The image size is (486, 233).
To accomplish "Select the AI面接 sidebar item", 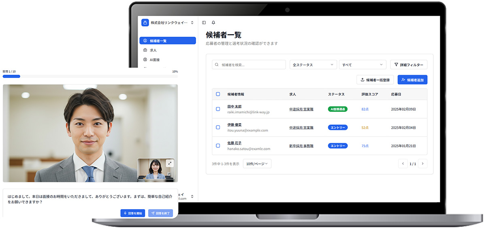I will point(155,59).
